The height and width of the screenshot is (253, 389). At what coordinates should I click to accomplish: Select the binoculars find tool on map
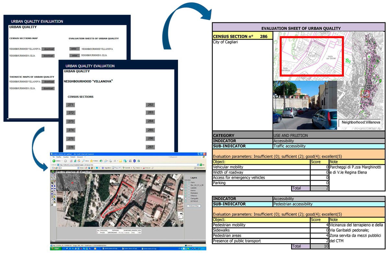click(x=52, y=194)
